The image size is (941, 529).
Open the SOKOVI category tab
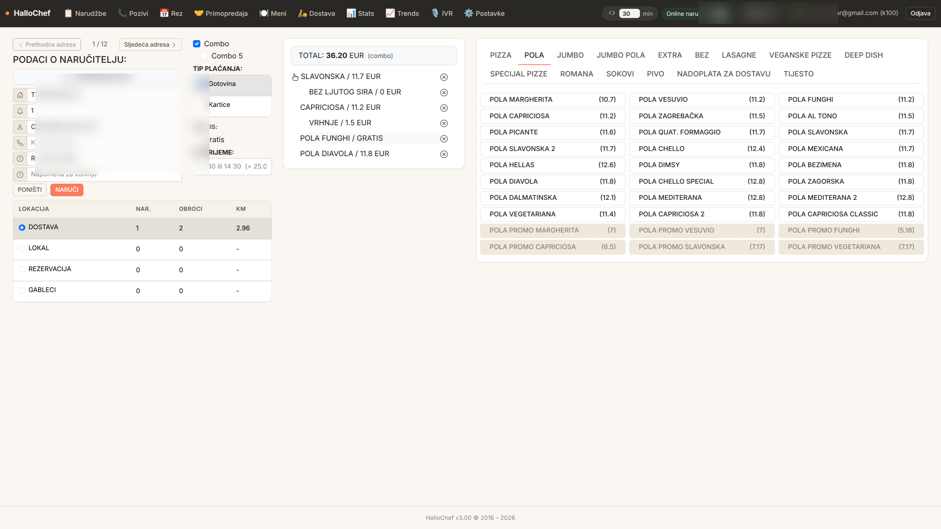[x=620, y=74]
